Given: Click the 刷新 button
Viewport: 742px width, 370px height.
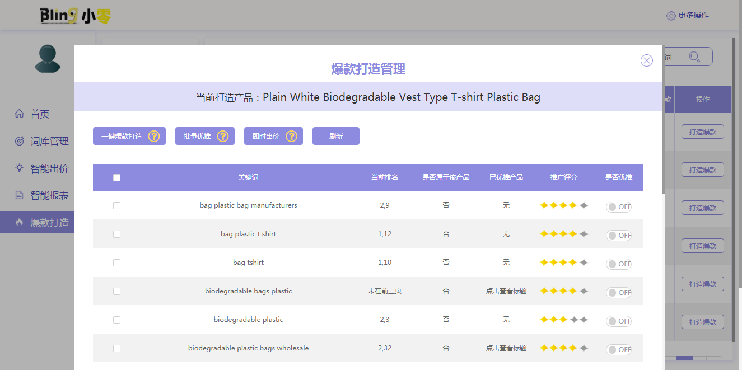Looking at the screenshot, I should click(x=336, y=136).
